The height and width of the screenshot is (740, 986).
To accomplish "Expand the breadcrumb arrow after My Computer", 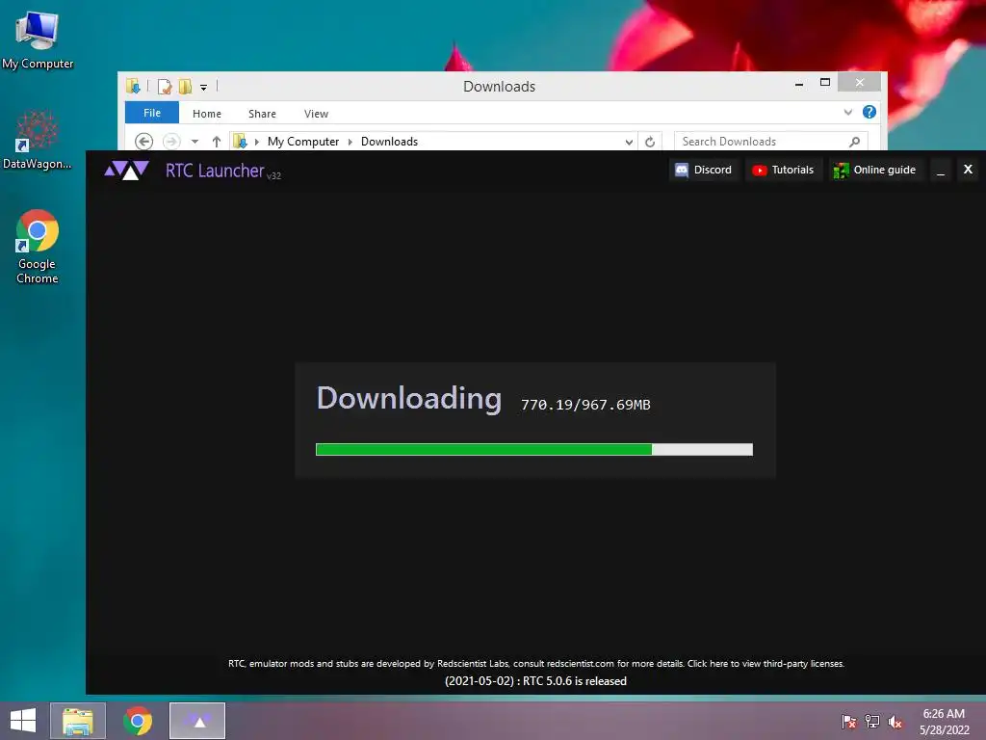I will pos(350,142).
